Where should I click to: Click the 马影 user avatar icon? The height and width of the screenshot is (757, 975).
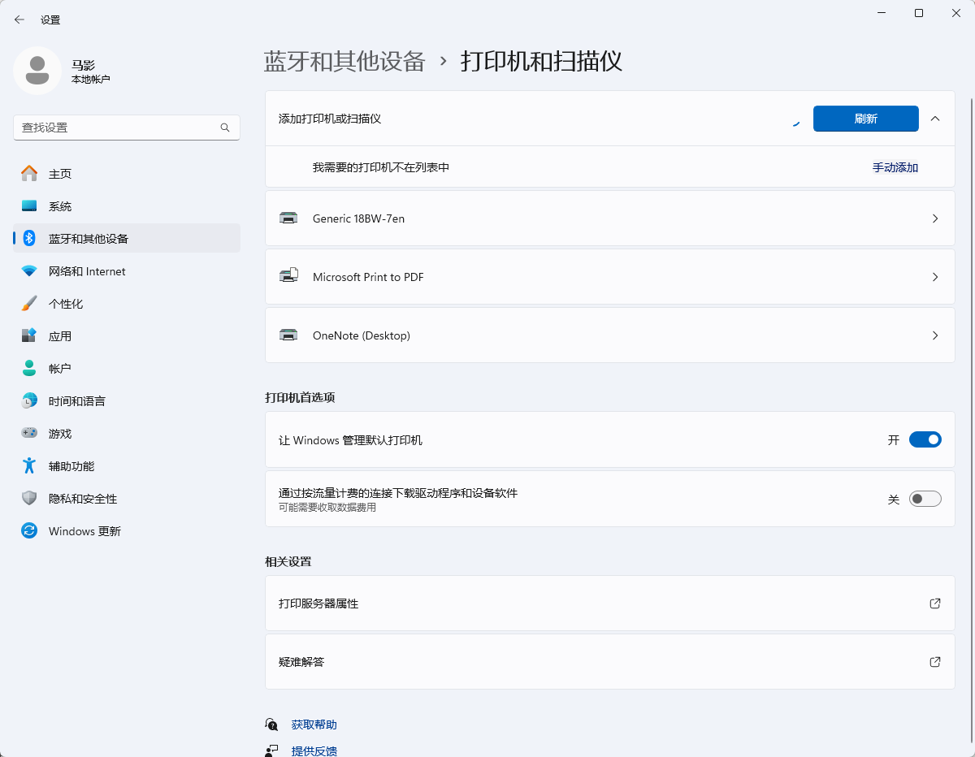(x=37, y=71)
